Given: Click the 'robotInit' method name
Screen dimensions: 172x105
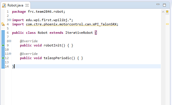Looking at the screenshot, I should click(x=52, y=45).
